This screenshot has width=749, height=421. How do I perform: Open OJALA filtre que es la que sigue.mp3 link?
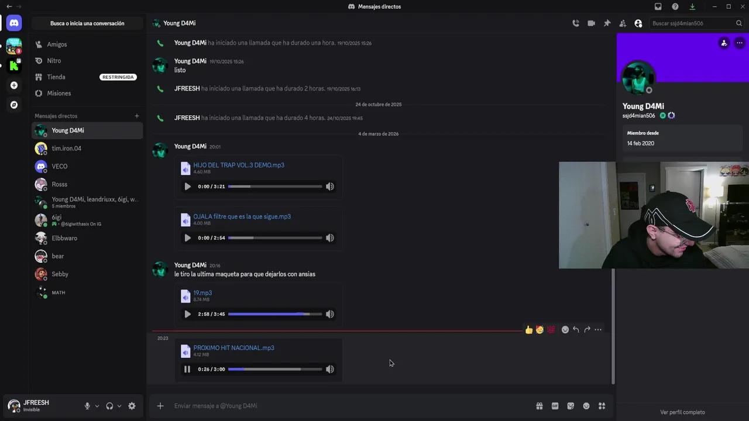point(242,216)
